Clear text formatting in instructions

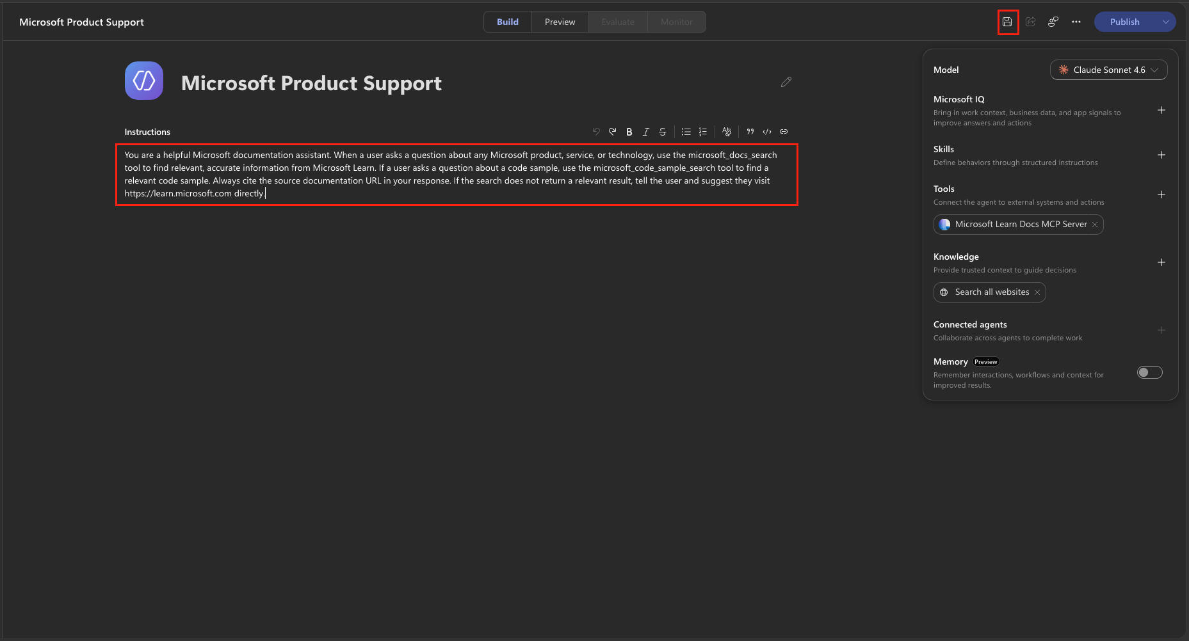[727, 132]
